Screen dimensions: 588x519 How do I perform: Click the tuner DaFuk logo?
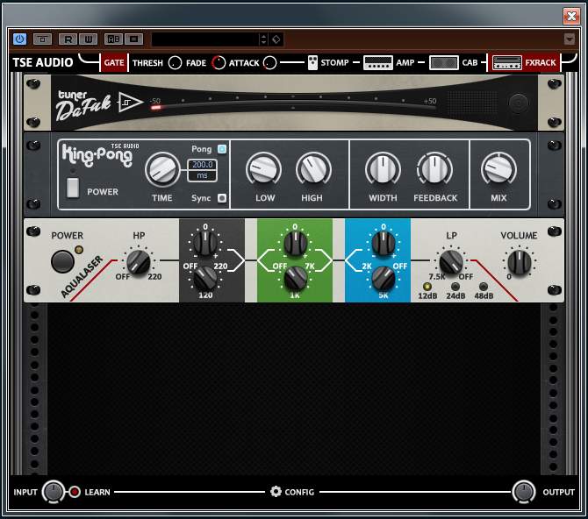click(x=84, y=105)
